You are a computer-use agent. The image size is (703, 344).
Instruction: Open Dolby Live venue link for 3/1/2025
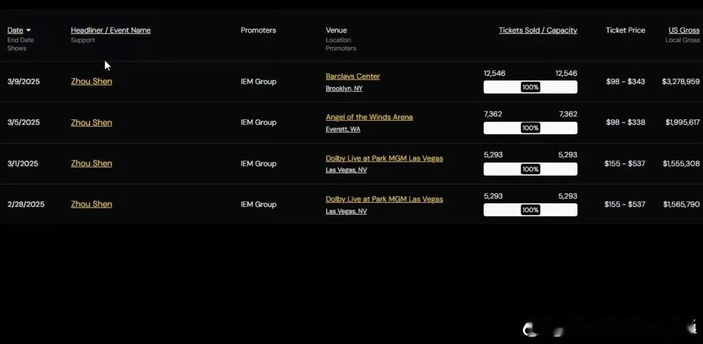(x=384, y=158)
